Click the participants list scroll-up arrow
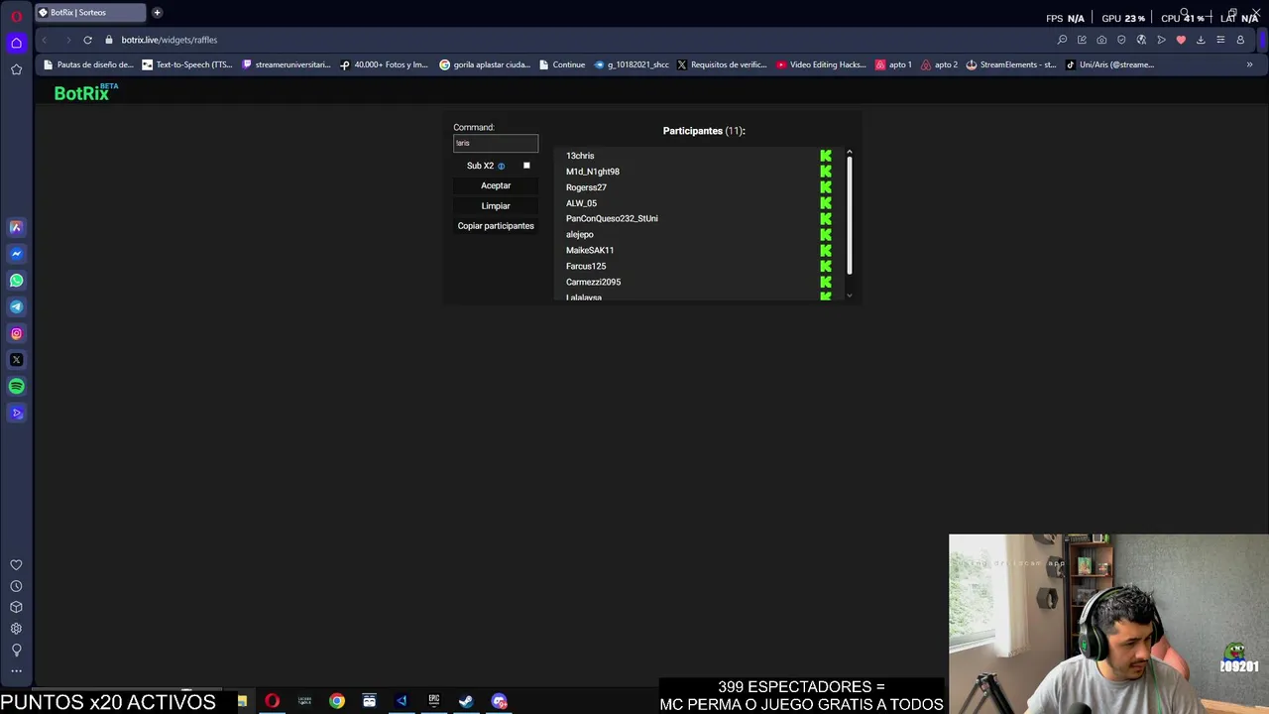Viewport: 1269px width, 714px height. coord(849,152)
